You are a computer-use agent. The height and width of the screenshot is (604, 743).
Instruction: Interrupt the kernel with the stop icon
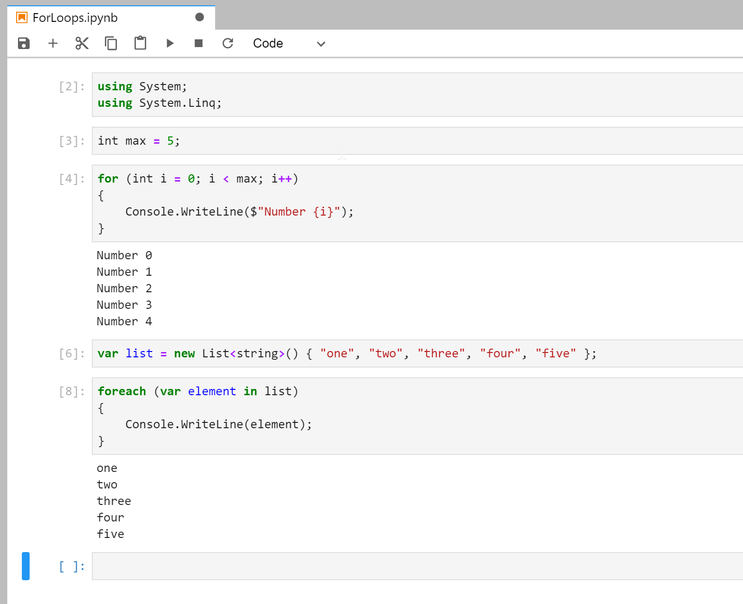click(199, 43)
